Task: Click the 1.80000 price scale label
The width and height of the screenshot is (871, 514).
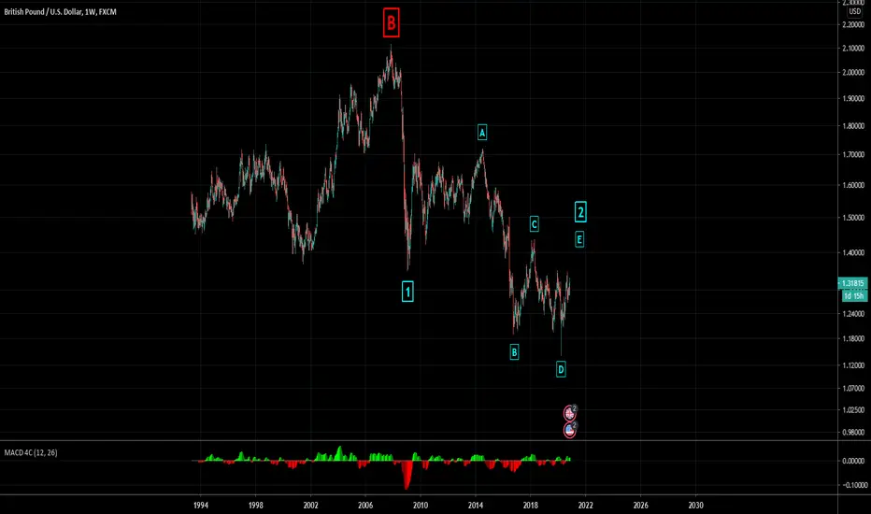Action: [x=853, y=125]
